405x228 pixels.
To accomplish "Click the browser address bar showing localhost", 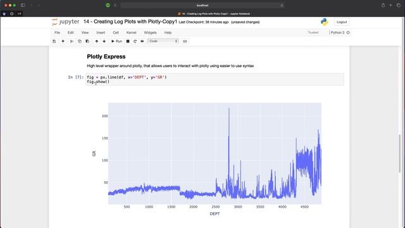I will [x=202, y=5].
